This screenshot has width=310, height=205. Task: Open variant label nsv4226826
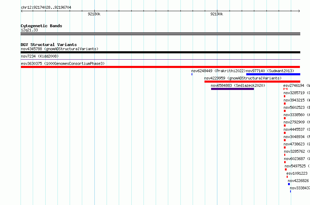298,181
